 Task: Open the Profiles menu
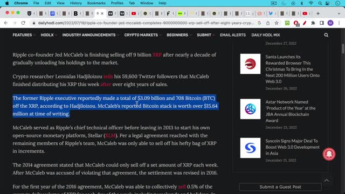117,3
